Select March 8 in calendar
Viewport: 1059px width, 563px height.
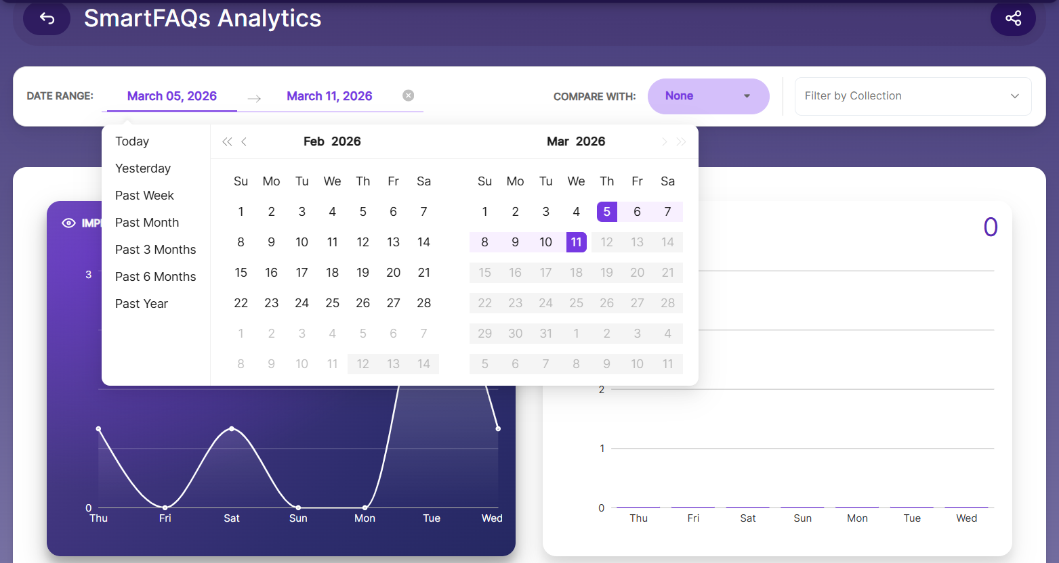(484, 242)
